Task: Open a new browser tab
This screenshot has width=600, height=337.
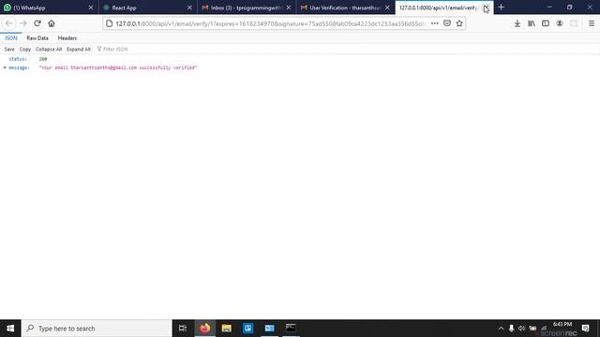Action: pos(502,7)
